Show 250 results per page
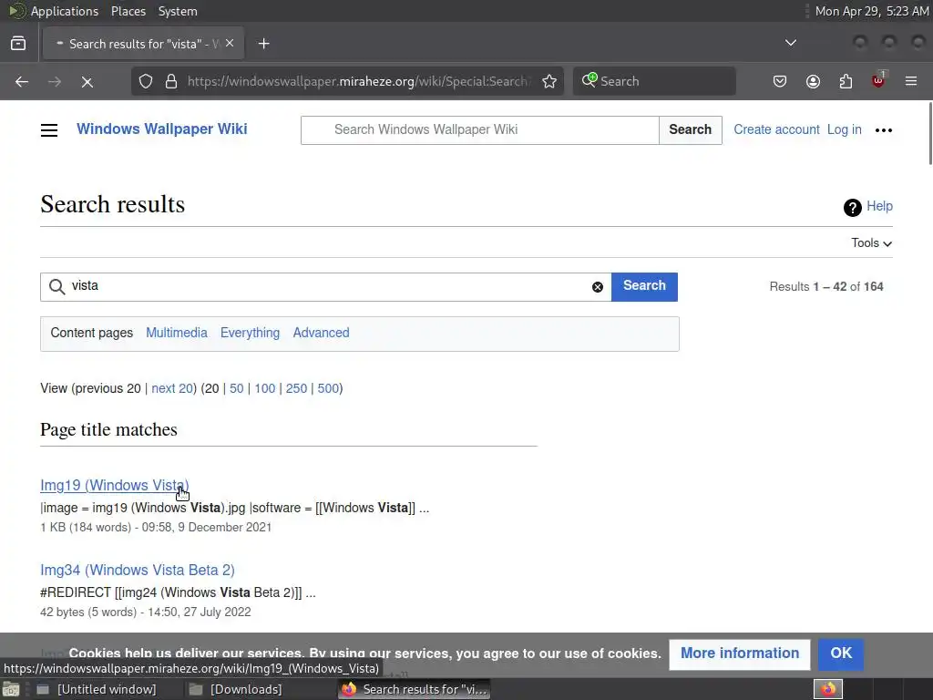Screen dimensions: 933x700 [296, 388]
